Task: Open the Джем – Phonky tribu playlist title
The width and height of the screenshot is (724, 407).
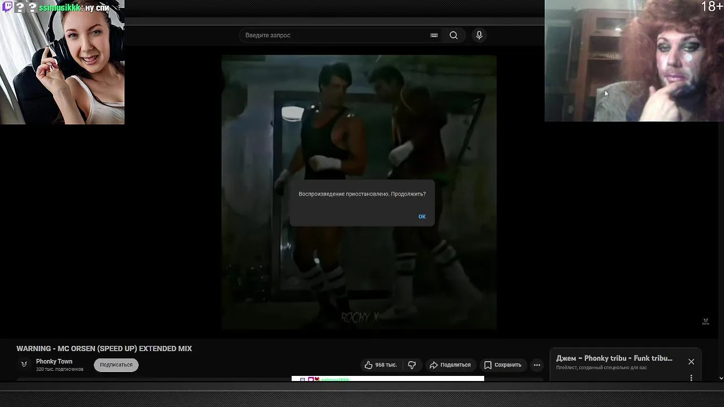Action: [x=614, y=358]
